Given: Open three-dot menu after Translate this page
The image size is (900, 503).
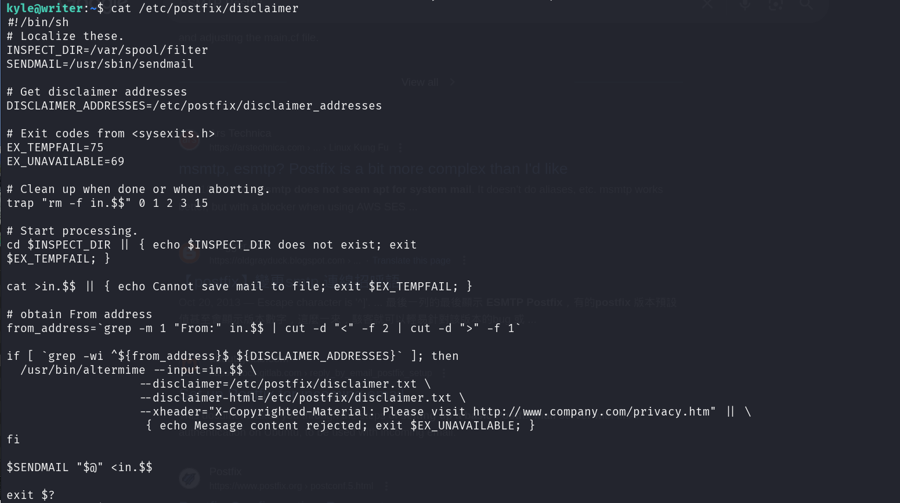Looking at the screenshot, I should 464,261.
